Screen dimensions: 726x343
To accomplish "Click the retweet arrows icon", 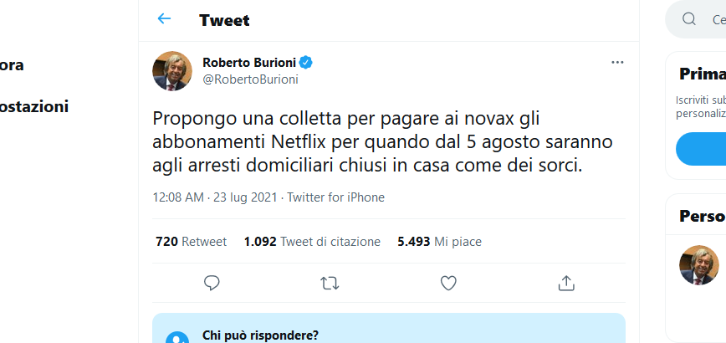I will [x=330, y=283].
